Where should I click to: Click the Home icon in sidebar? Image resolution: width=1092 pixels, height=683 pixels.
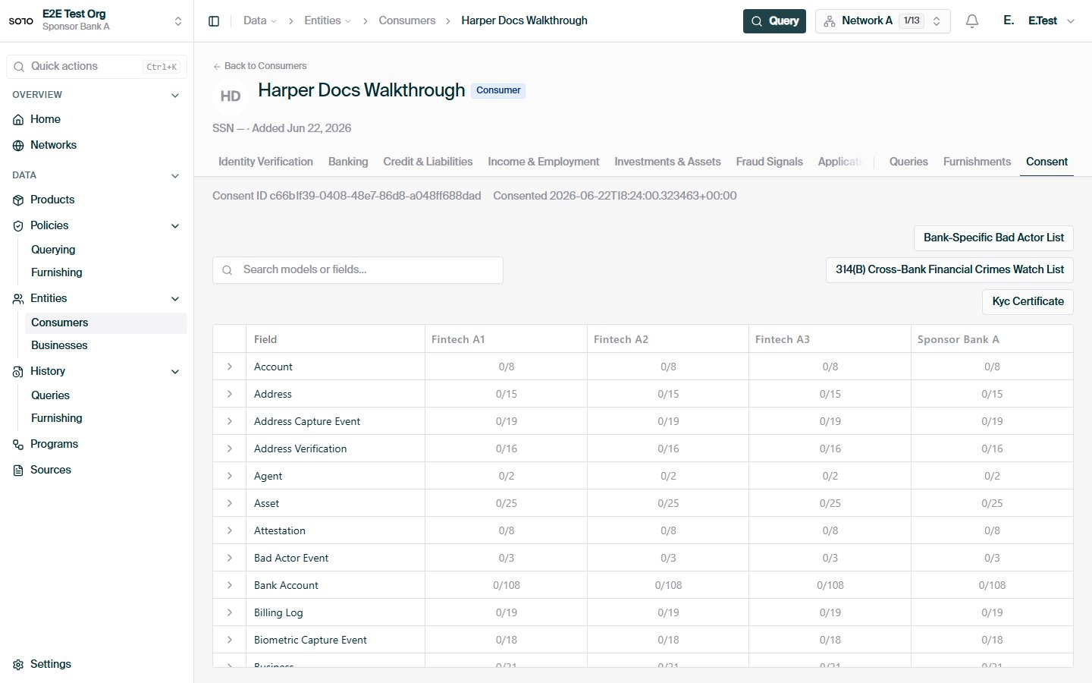[18, 120]
